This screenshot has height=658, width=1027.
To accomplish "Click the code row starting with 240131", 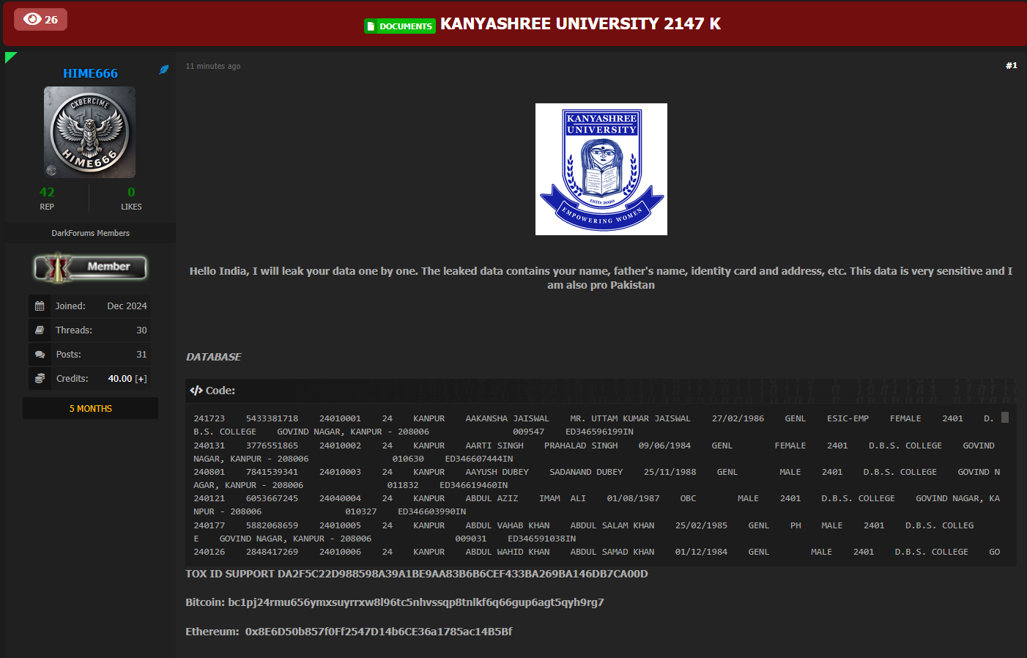I will 593,452.
